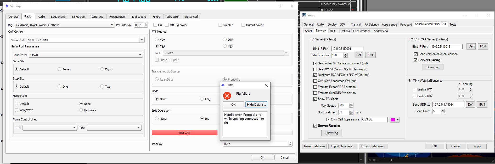495x164 pixels.
Task: Increase the Tx delay spinner value
Action: (290, 143)
